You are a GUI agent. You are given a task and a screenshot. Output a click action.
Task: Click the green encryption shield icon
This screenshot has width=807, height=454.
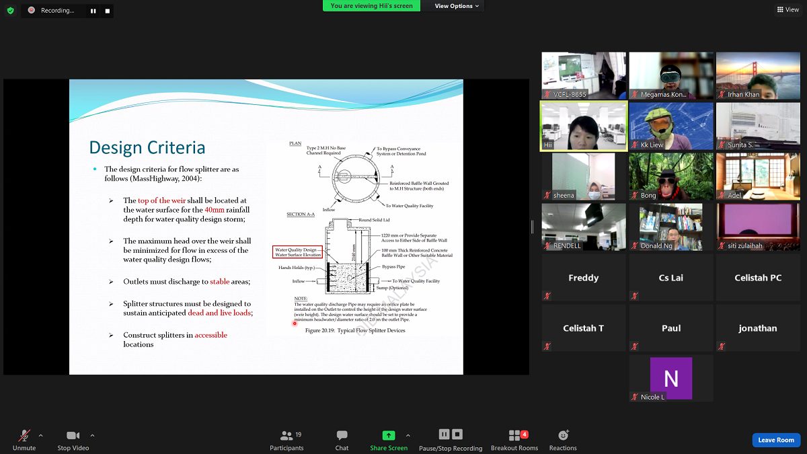(x=10, y=10)
